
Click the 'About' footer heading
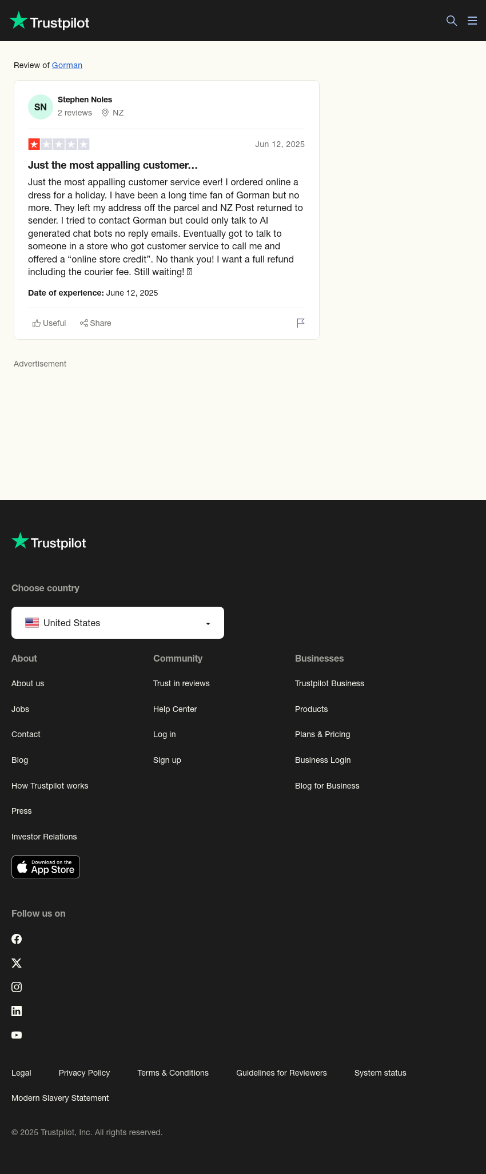(x=24, y=658)
